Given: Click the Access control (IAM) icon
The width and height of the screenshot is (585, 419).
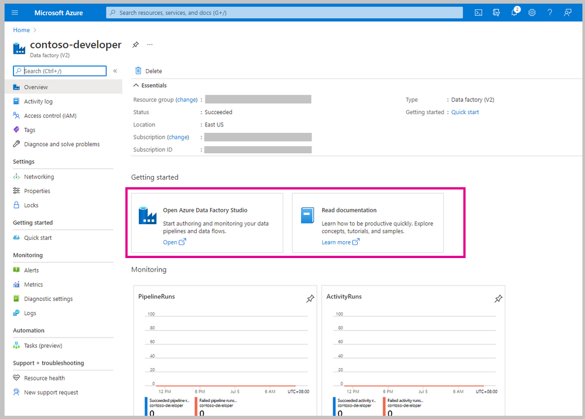Looking at the screenshot, I should tap(16, 115).
